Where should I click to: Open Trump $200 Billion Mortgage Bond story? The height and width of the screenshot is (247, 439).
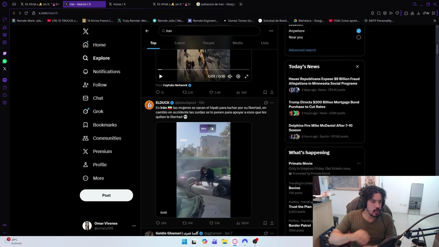click(324, 108)
